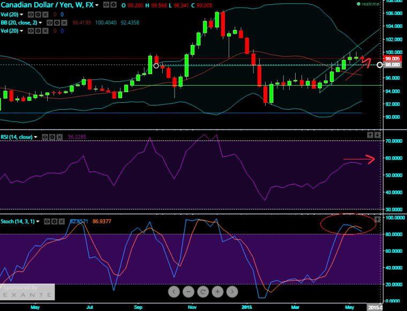Expand the RSI (14, close) dropdown arrow
The height and width of the screenshot is (311, 407).
click(36, 137)
